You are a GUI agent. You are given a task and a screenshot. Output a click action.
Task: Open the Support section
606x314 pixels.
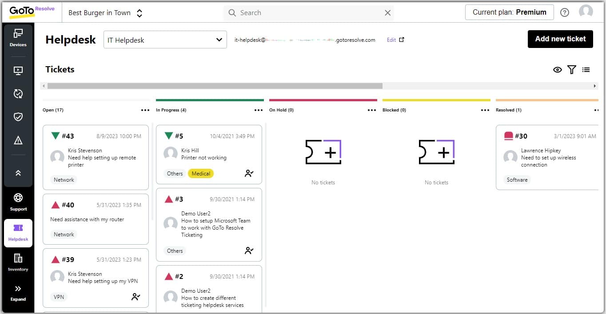click(x=18, y=202)
